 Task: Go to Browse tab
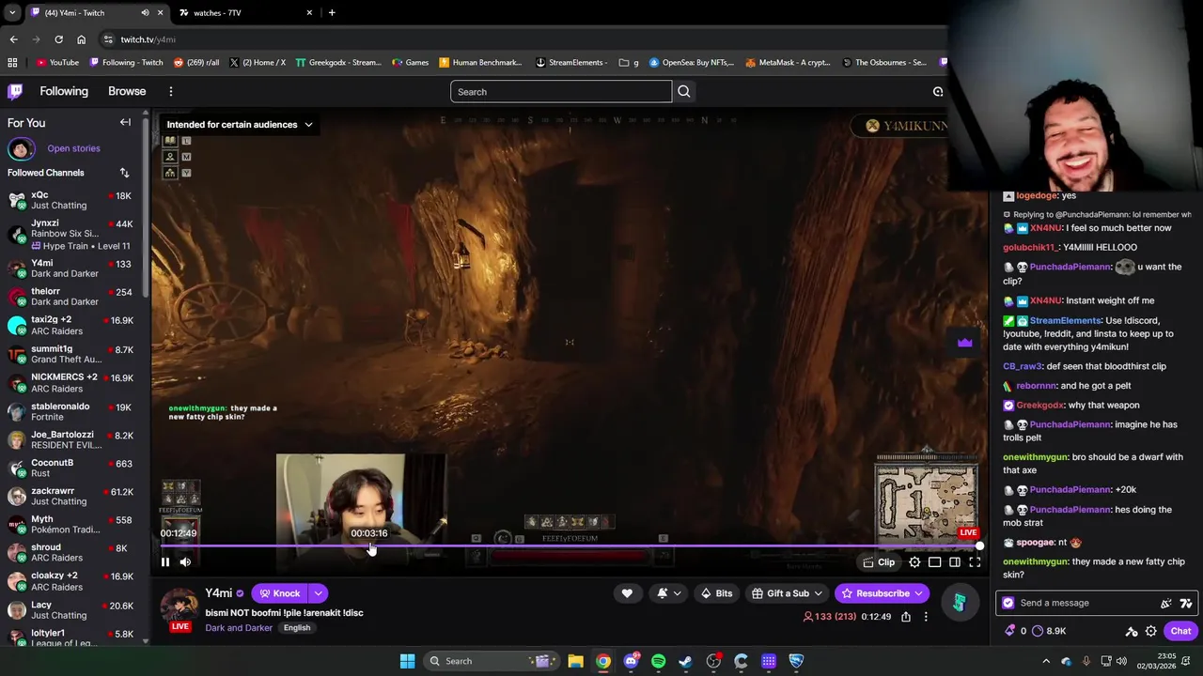(127, 91)
